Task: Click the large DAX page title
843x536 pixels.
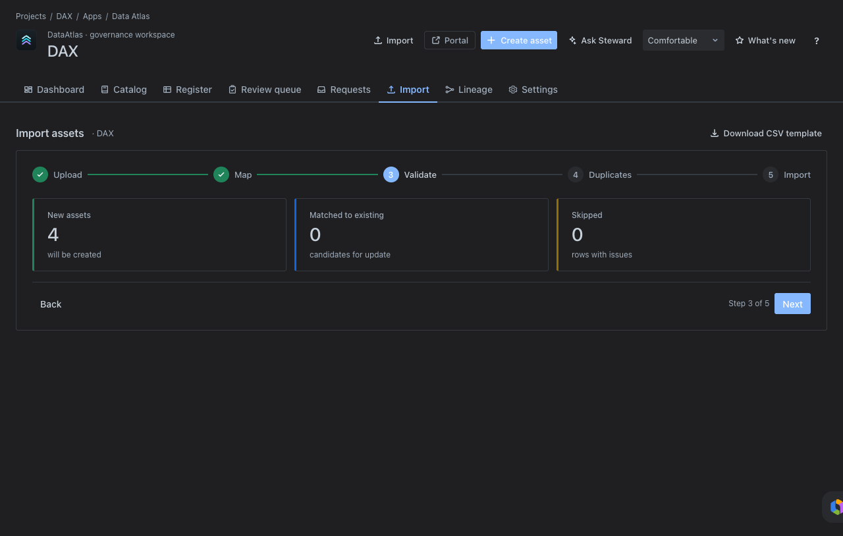Action: [x=63, y=51]
